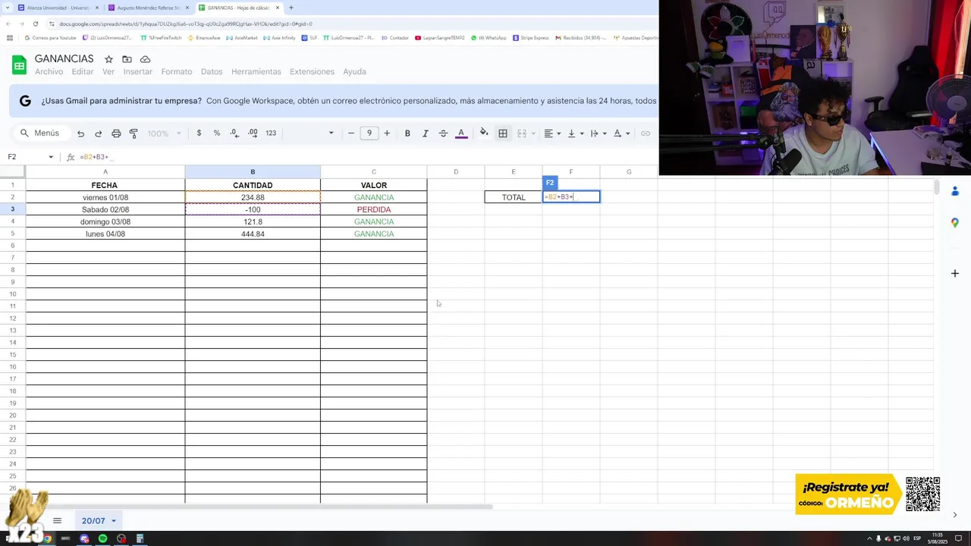Switch to Augusto Menéndez browser tab
The width and height of the screenshot is (971, 546).
(x=149, y=8)
